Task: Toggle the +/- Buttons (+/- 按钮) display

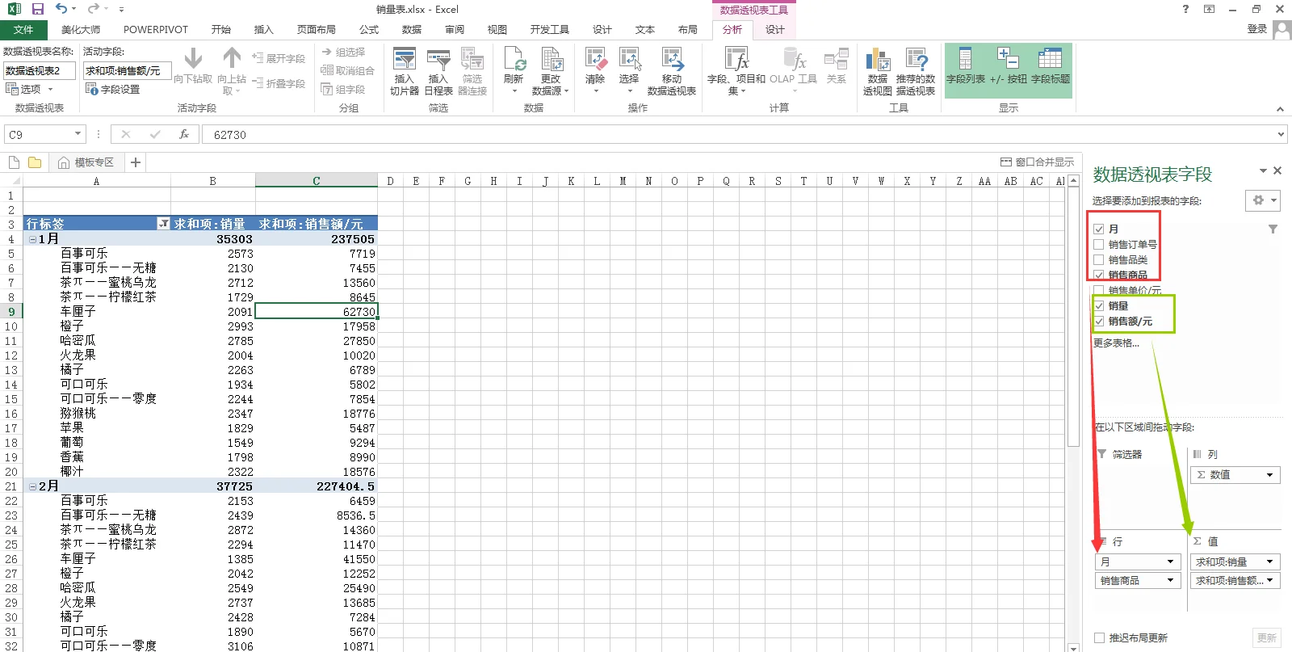Action: point(1009,66)
